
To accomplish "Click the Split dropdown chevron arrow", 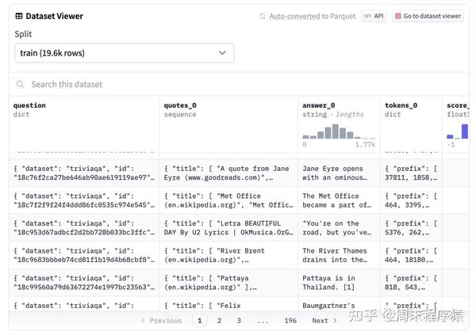I will (x=222, y=53).
